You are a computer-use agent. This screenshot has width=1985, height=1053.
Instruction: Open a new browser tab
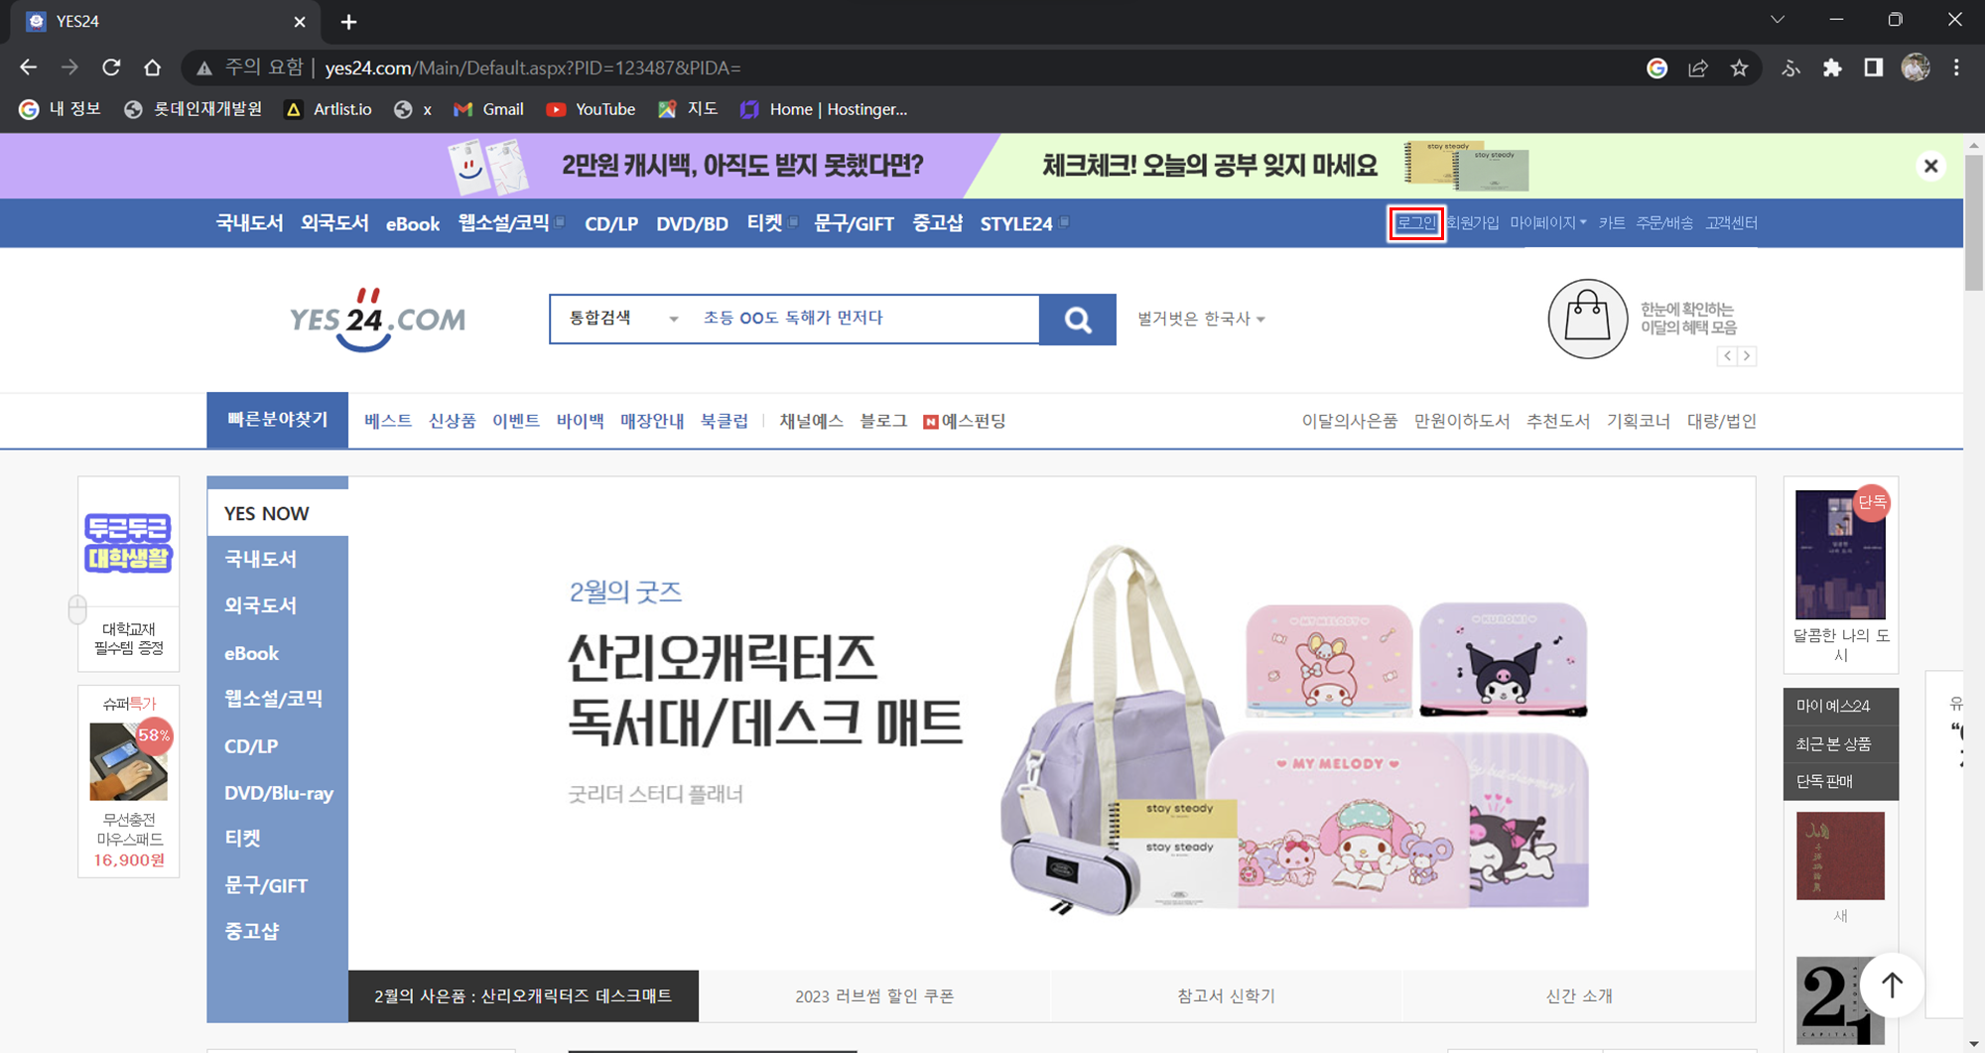tap(348, 22)
